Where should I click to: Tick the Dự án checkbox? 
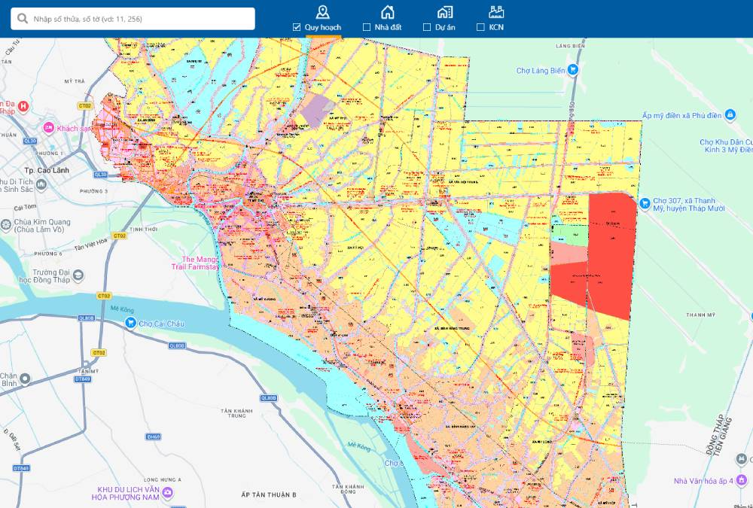(x=427, y=27)
